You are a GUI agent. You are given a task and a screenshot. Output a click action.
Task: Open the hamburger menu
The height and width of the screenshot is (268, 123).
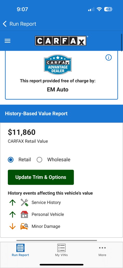8,41
